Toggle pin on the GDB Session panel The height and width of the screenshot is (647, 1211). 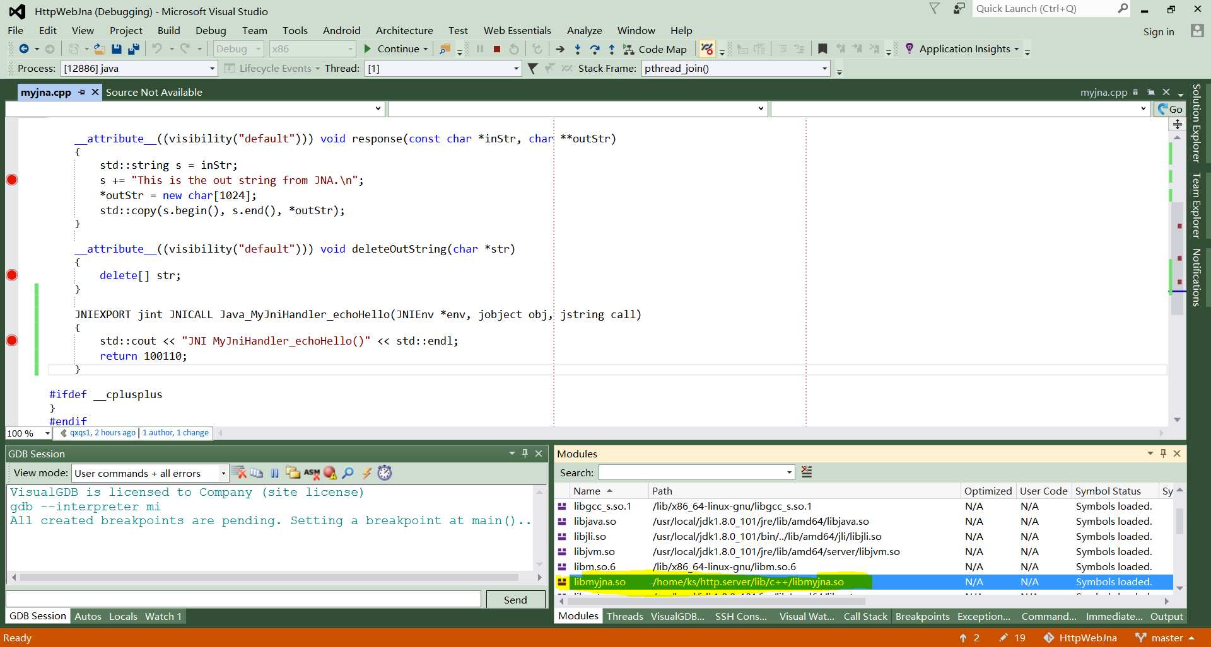[x=525, y=453]
